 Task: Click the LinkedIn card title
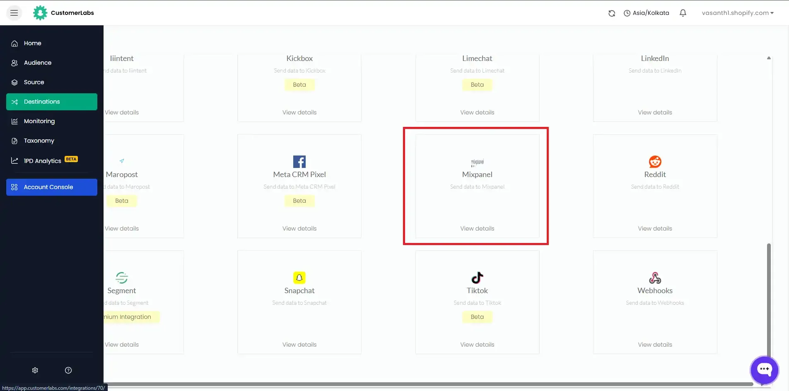[x=655, y=58]
